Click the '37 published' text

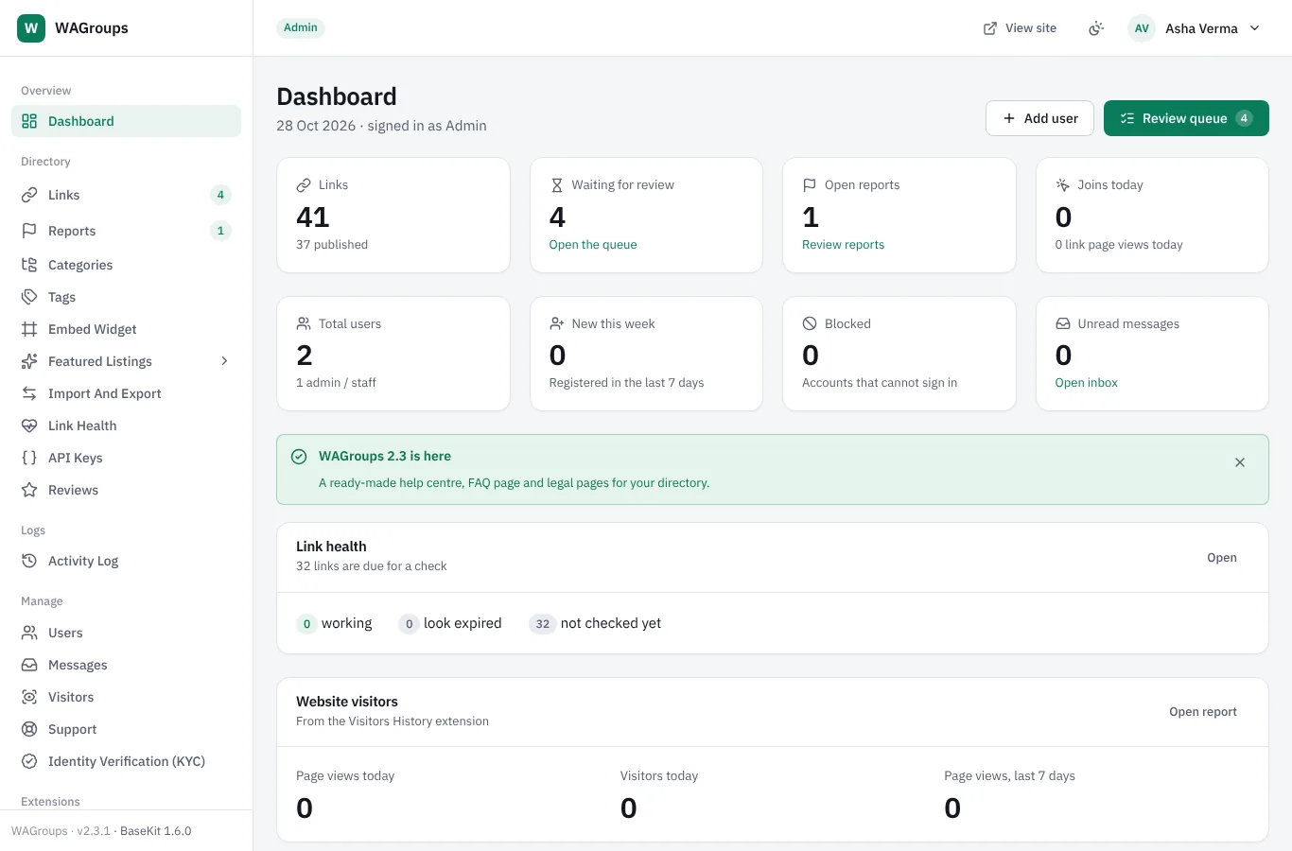[332, 244]
